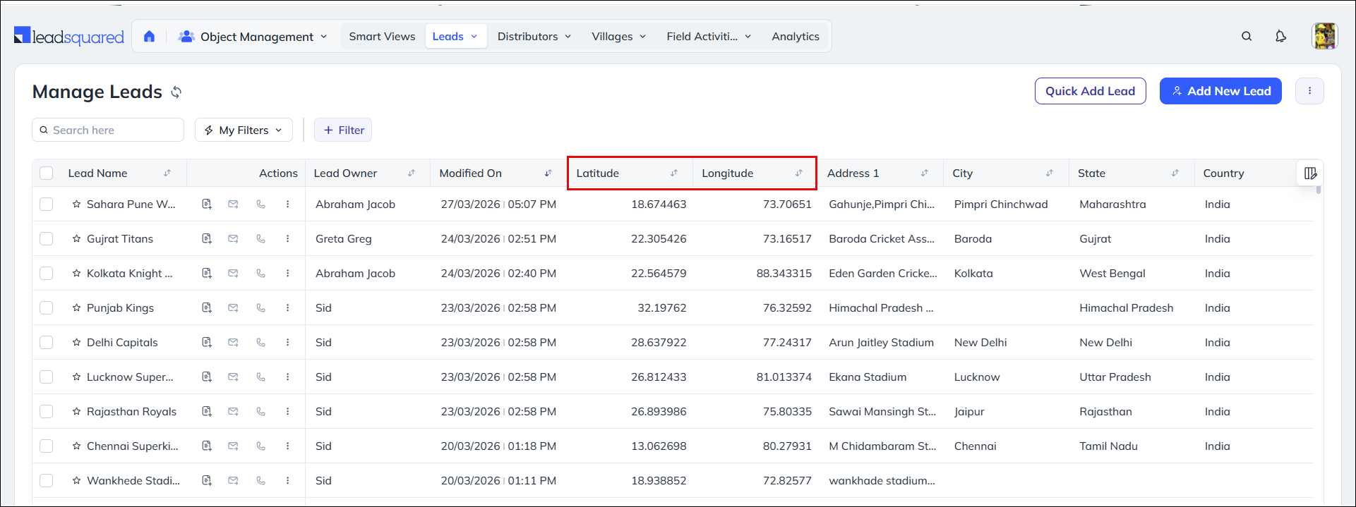Open the home icon in top navigation
The width and height of the screenshot is (1356, 507).
pos(149,37)
